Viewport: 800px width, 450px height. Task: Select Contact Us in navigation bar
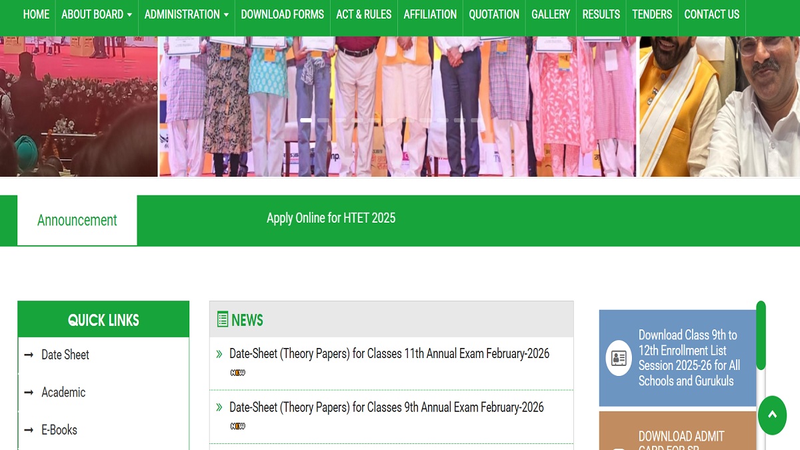point(711,14)
